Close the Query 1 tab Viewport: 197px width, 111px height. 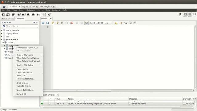pyautogui.click(x=50, y=18)
